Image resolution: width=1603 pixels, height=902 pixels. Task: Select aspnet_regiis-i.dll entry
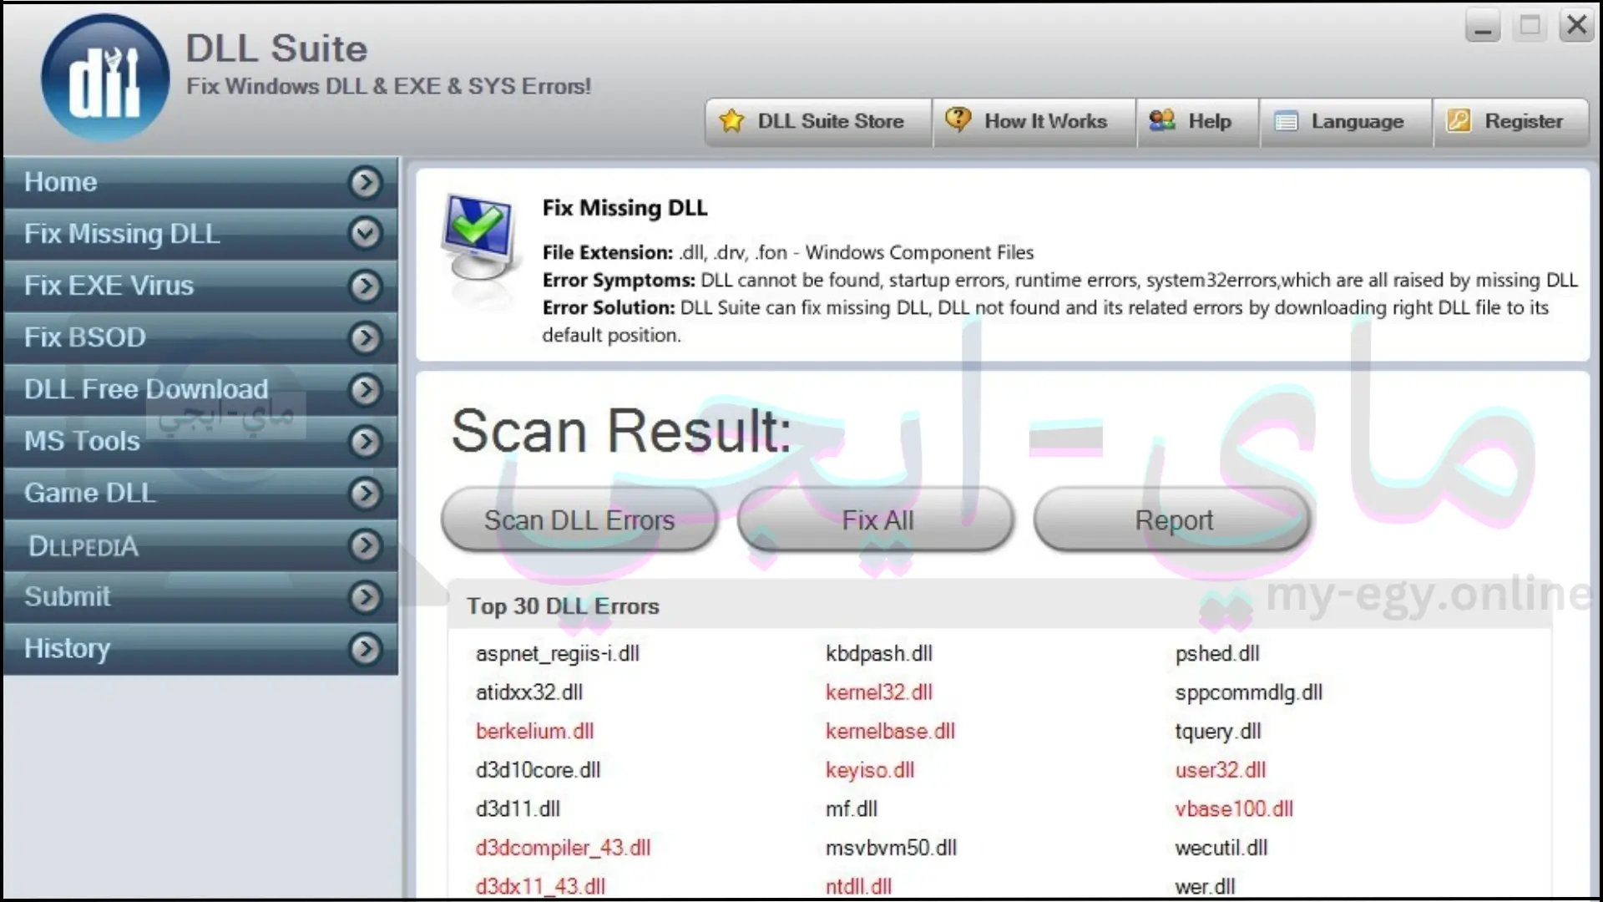pos(558,654)
